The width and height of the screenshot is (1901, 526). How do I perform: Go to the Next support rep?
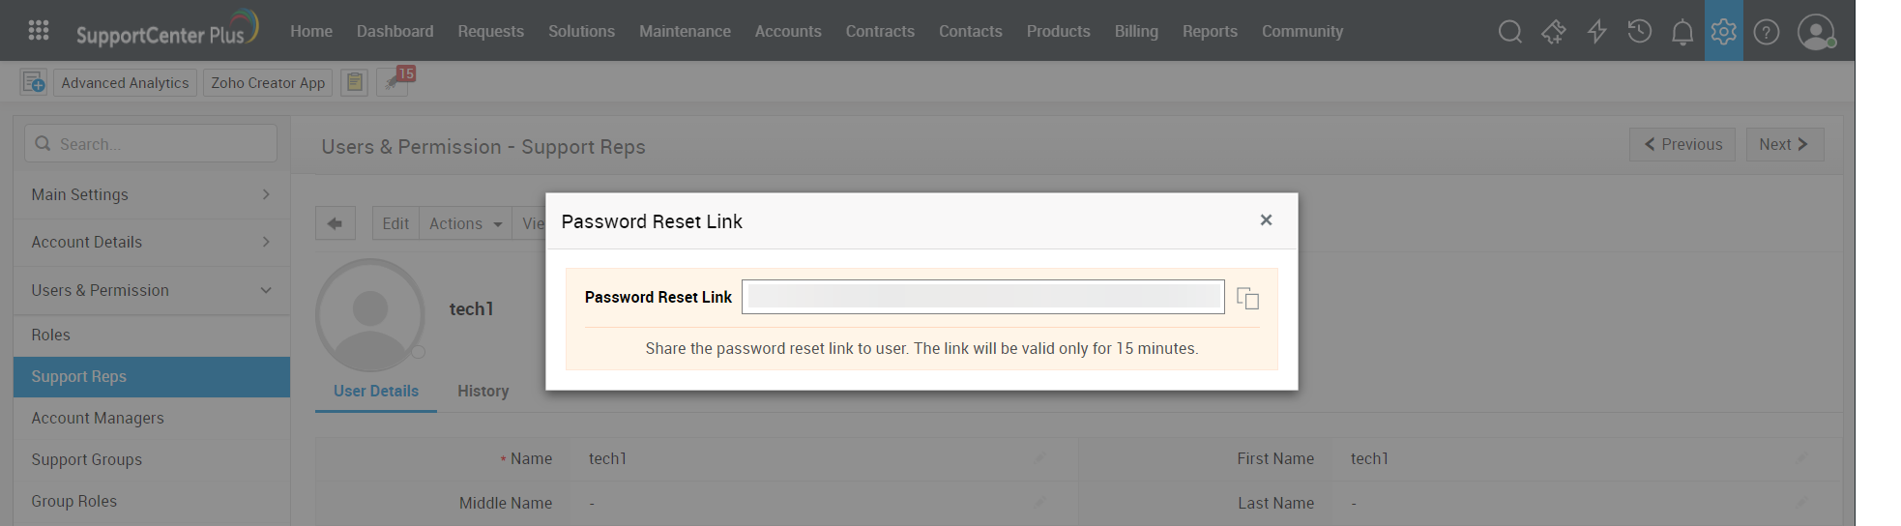click(x=1784, y=144)
